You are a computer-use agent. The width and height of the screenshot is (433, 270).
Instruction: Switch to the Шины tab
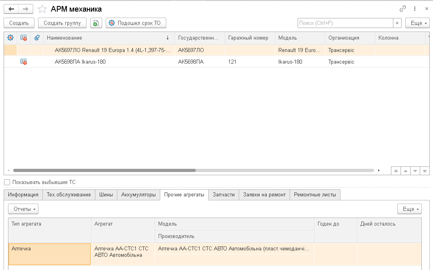106,195
